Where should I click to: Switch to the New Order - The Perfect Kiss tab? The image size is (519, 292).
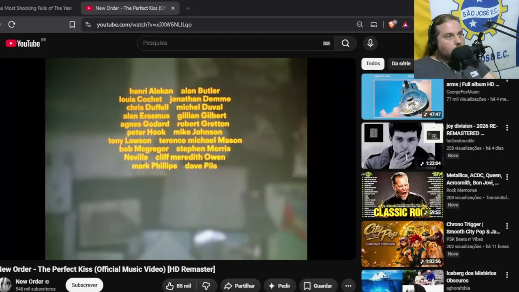(130, 8)
